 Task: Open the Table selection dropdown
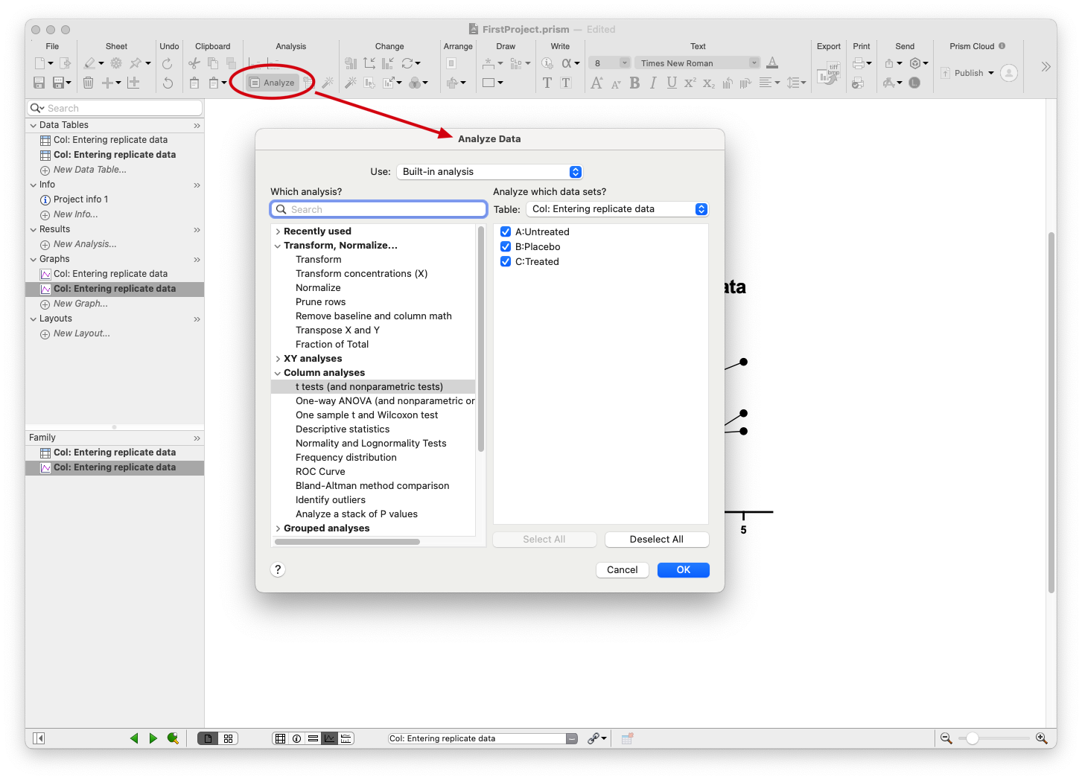point(617,209)
